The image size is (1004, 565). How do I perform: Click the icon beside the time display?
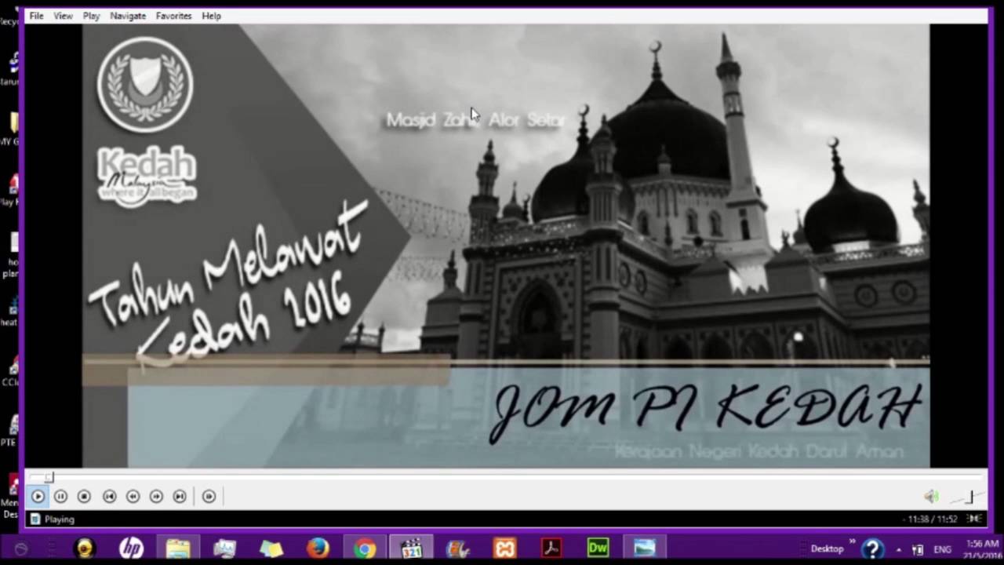click(x=975, y=519)
